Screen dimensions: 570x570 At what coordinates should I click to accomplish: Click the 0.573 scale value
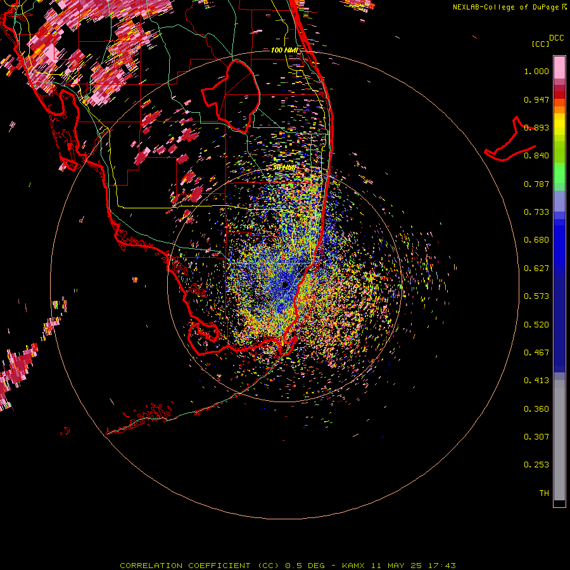pyautogui.click(x=536, y=296)
